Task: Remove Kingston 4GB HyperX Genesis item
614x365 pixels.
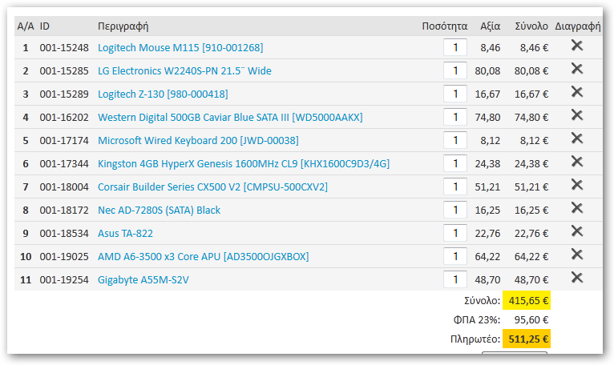Action: pos(577,162)
